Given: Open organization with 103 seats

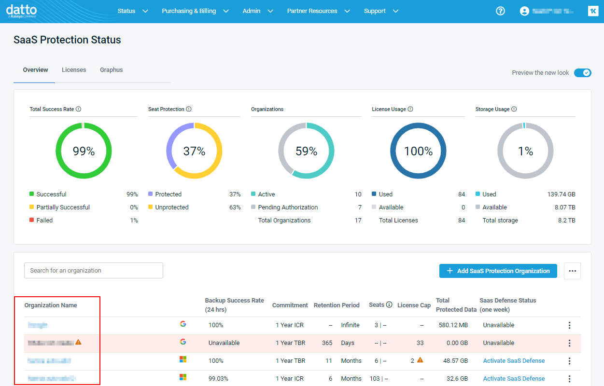Looking at the screenshot, I should pos(52,379).
